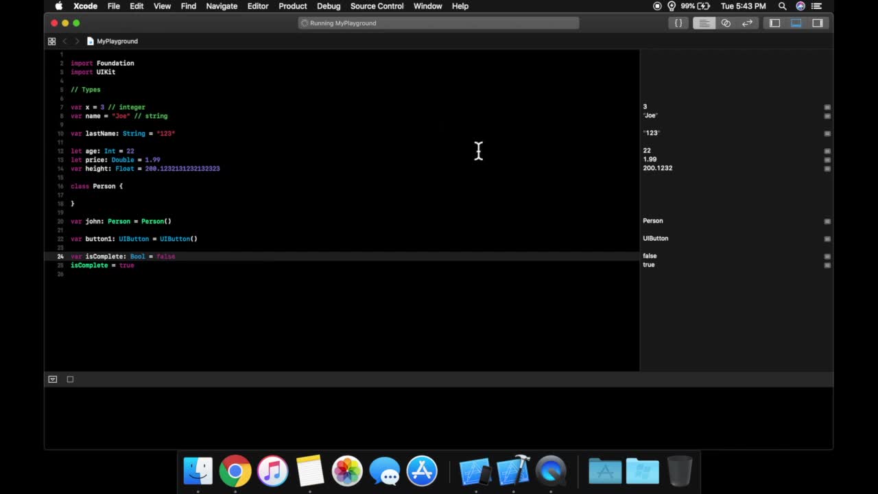
Task: Open the Applications folder in the Dock
Action: [605, 471]
